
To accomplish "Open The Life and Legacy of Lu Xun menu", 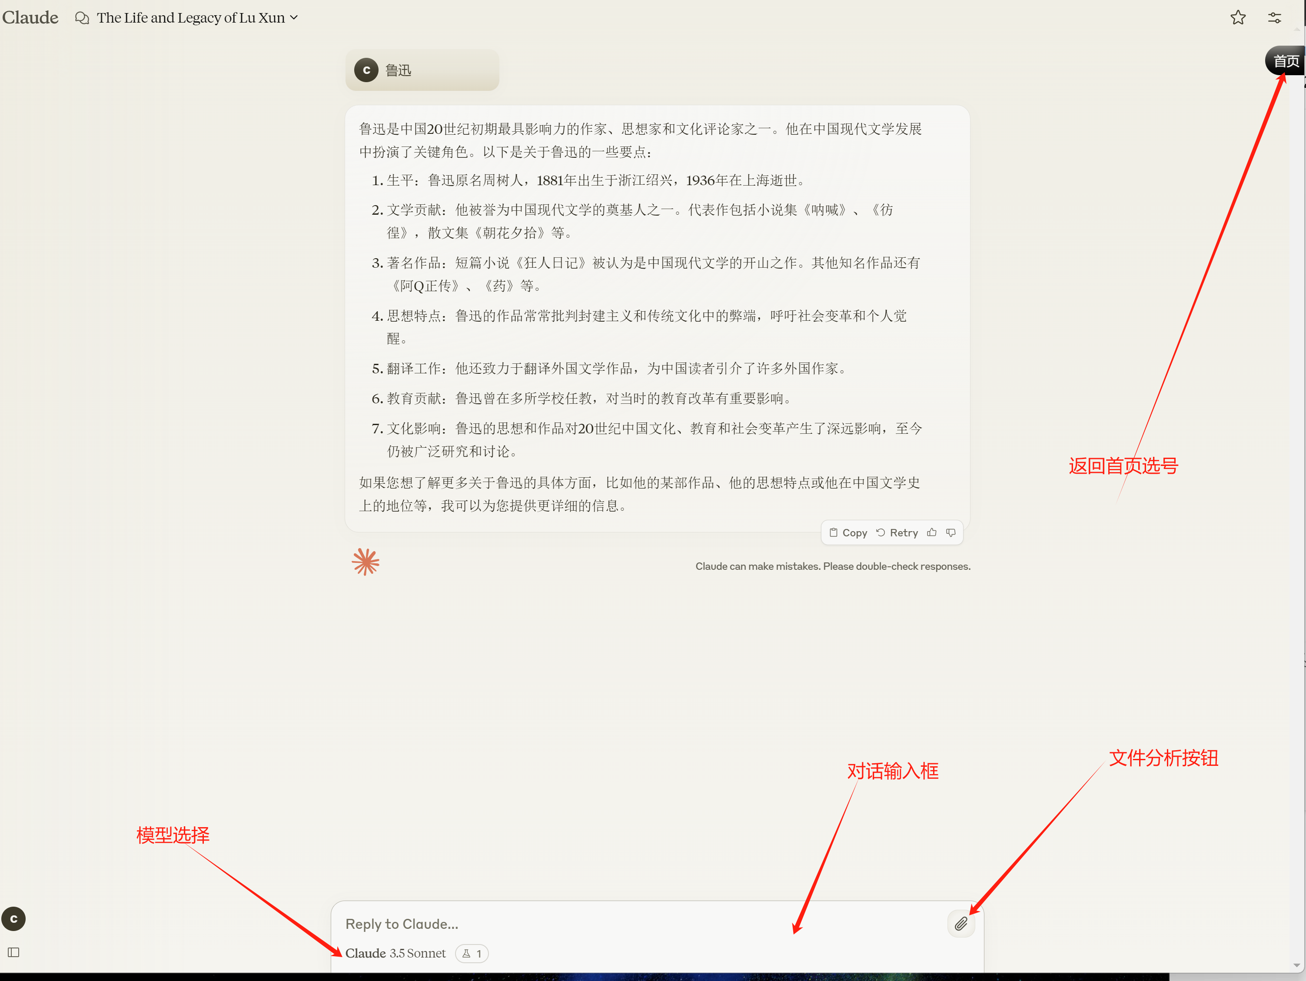I will pyautogui.click(x=190, y=18).
